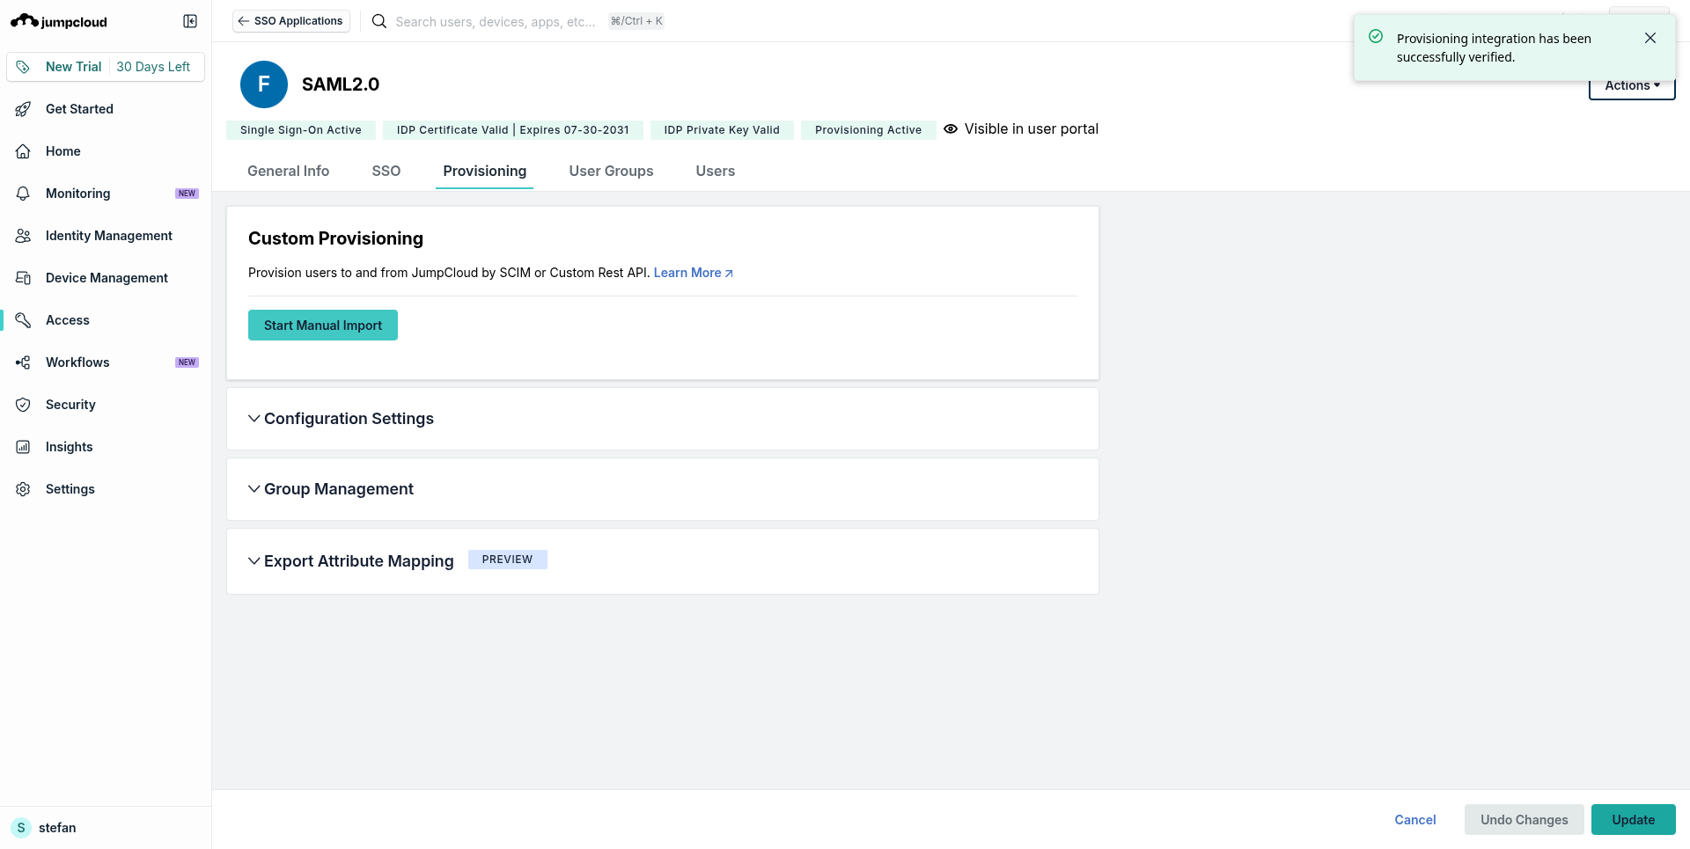Click the NEW badge next to Workflows
1690x849 pixels.
point(187,362)
